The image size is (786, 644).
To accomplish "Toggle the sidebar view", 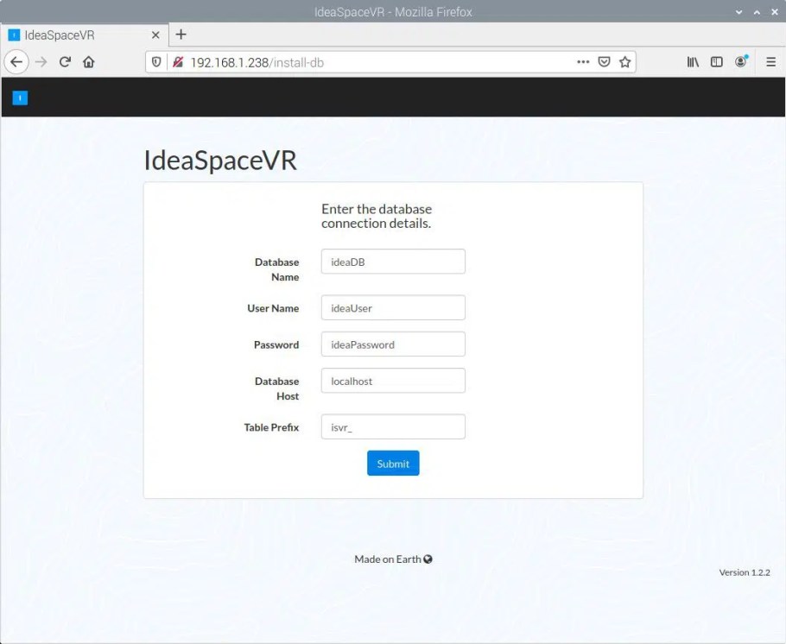I will [x=716, y=62].
